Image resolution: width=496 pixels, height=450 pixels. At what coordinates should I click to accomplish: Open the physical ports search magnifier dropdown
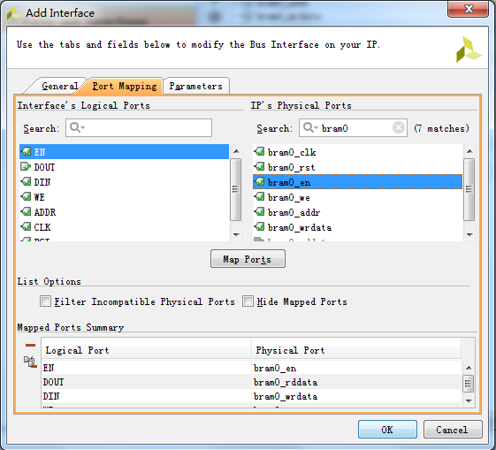(310, 128)
